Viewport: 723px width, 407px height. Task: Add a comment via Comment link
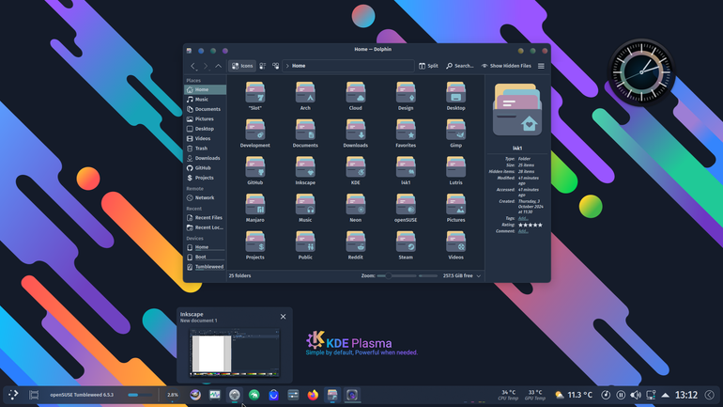click(523, 231)
